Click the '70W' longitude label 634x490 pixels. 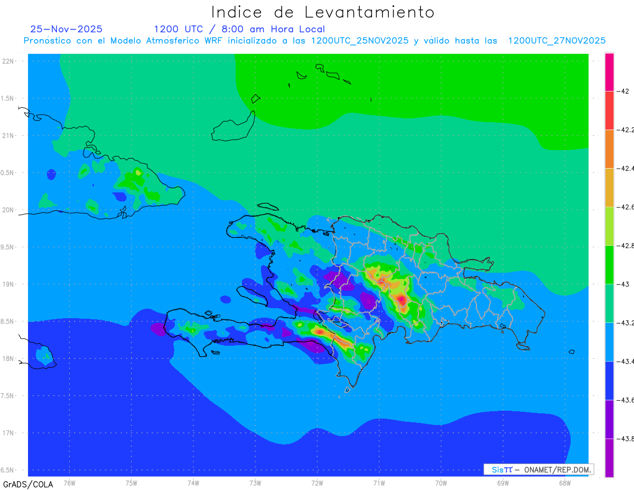point(441,483)
